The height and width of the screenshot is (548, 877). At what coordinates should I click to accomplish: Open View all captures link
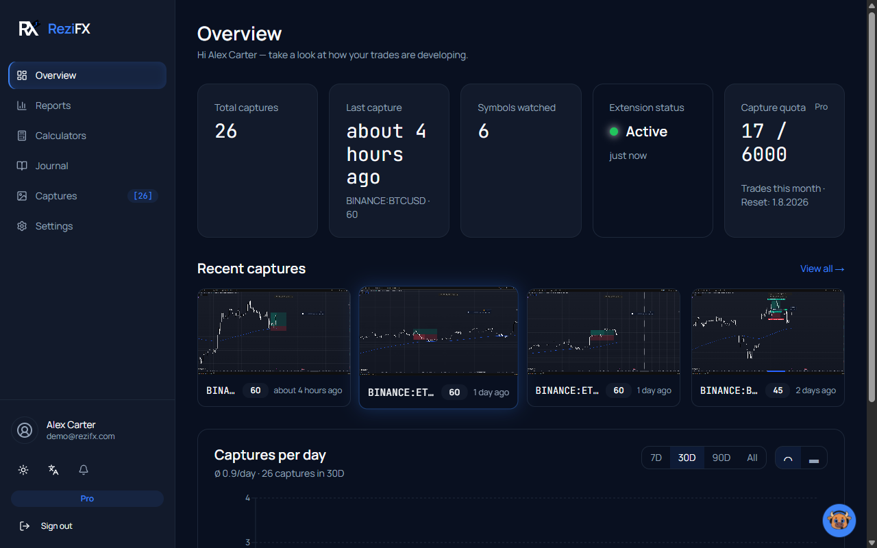coord(822,269)
